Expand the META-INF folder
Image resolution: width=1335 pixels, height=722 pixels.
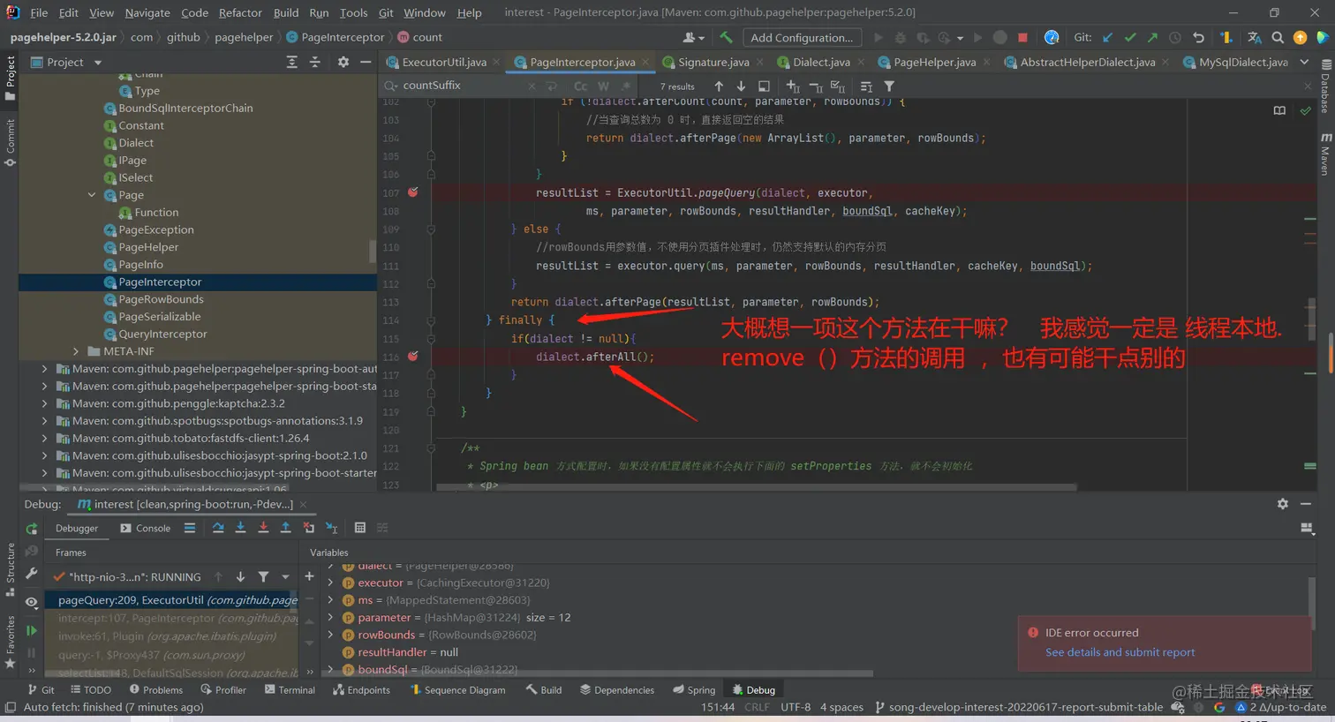click(x=76, y=351)
